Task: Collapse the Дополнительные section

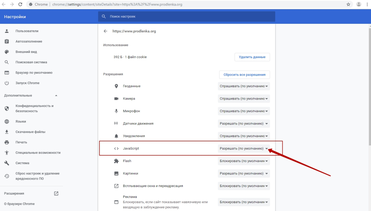Action: click(56, 95)
